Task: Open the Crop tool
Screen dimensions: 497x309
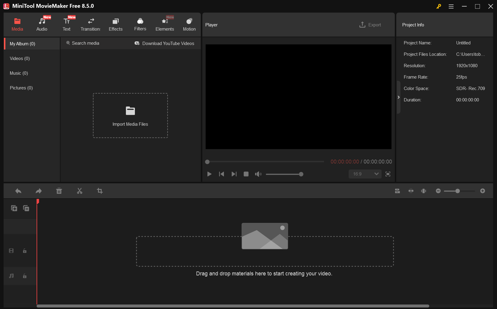Action: point(100,191)
